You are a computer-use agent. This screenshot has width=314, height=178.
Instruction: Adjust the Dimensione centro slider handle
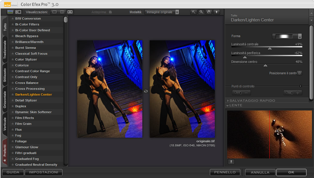coord(265,65)
